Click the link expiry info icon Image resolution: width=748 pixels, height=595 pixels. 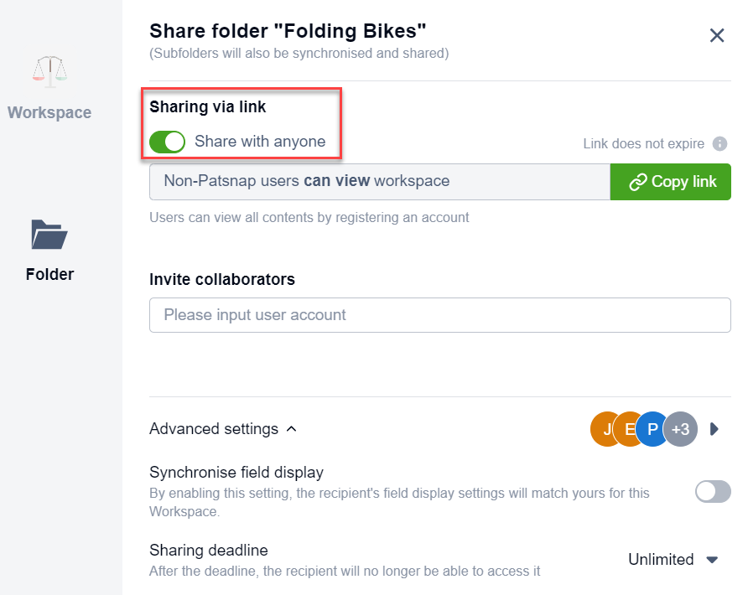[719, 143]
